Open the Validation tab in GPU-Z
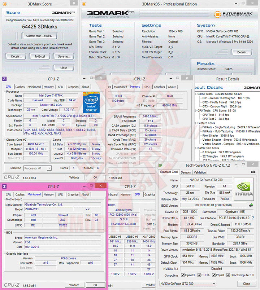The width and height of the screenshot is (260, 290). pos(200,172)
